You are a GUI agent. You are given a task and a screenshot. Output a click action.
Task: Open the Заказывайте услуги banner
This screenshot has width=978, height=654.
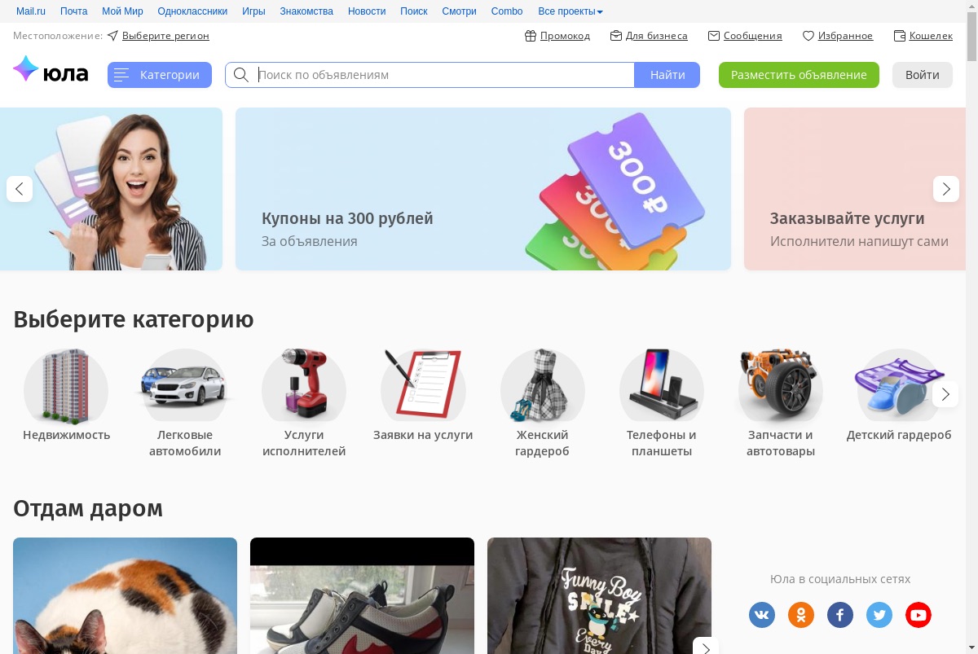click(855, 189)
